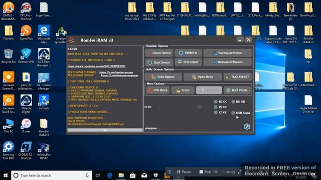This screenshot has width=321, height=180.
Task: Open the New folder (2) desktop icon
Action: (x=290, y=11)
